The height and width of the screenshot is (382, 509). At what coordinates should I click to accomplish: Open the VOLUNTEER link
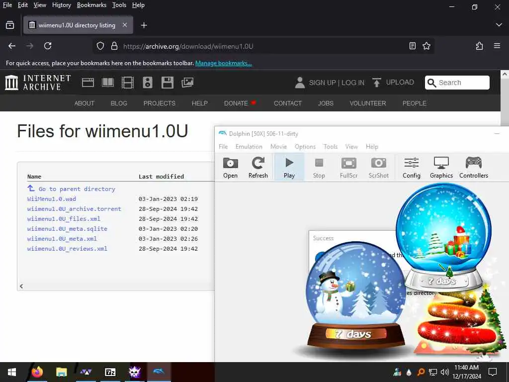tap(368, 103)
